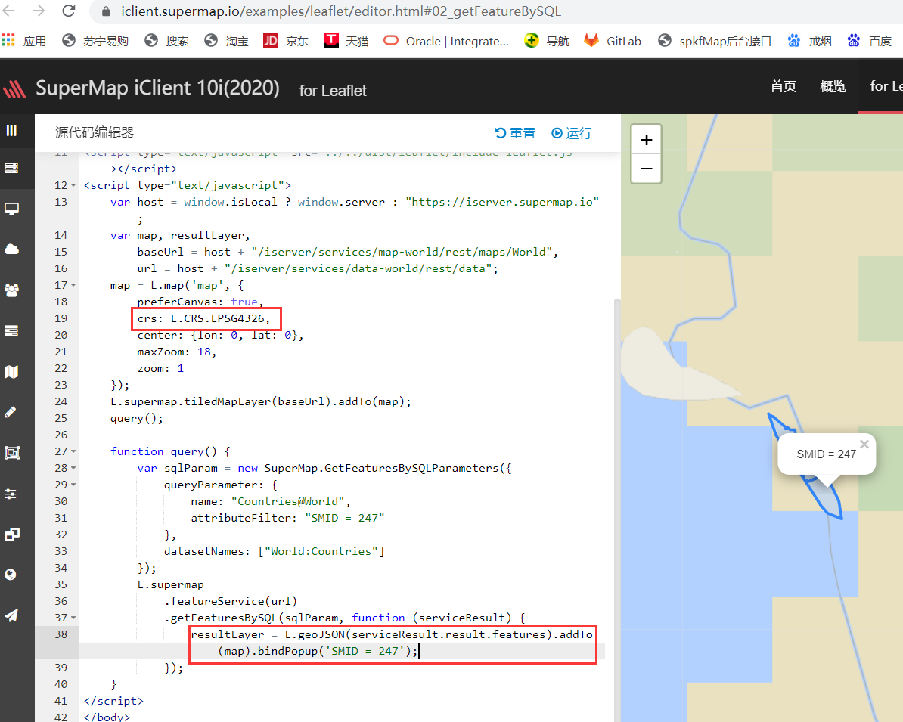Open the 京东 bookmark
Screen dimensions: 903x722
click(x=286, y=41)
